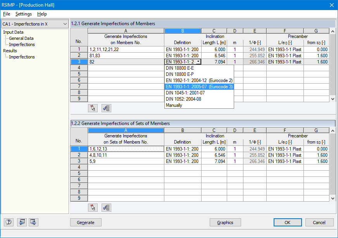Open the CA1 - Imperfections in X combo box
This screenshot has height=238, width=338.
pyautogui.click(x=35, y=24)
